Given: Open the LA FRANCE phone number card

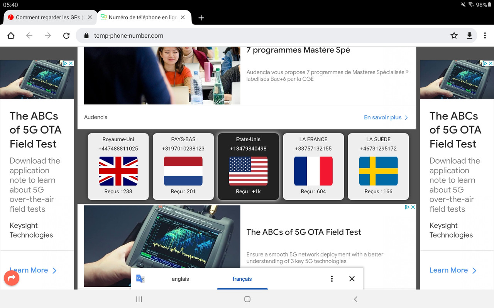Looking at the screenshot, I should pos(313,166).
